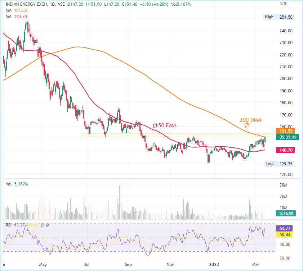Click the first Ø icon in the RSI legend
The image size is (303, 271).
point(42,225)
